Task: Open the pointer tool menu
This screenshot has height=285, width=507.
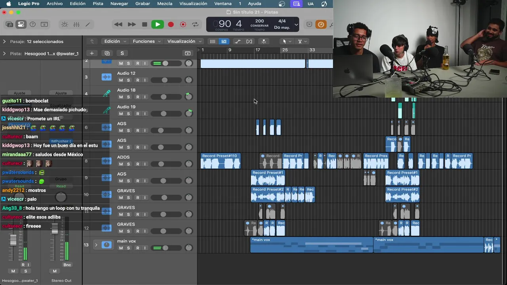Action: click(286, 41)
